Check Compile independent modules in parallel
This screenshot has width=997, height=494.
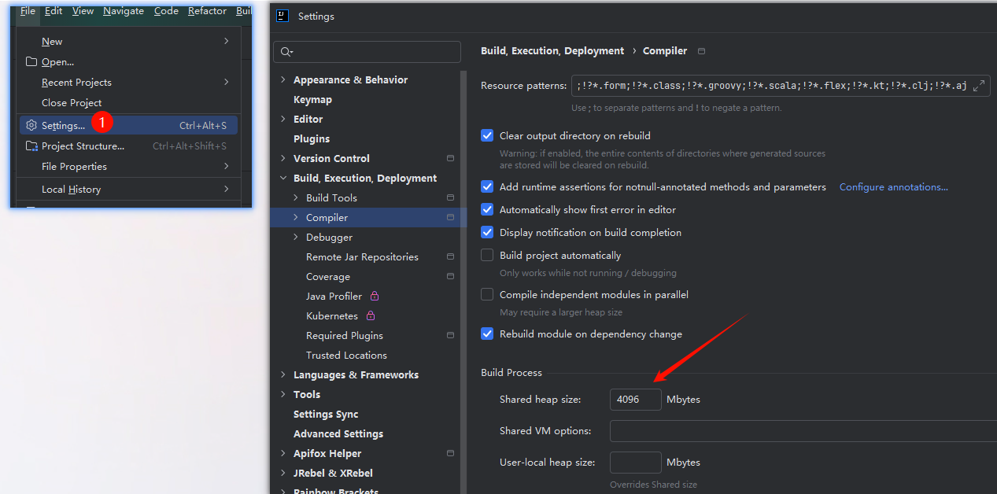[x=487, y=294]
